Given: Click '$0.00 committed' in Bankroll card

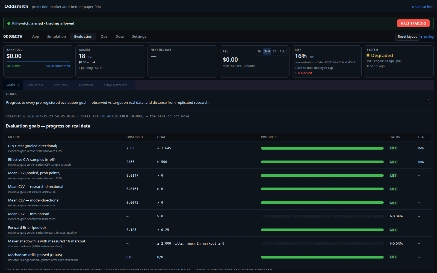Looking at the screenshot, I should 58,66.
